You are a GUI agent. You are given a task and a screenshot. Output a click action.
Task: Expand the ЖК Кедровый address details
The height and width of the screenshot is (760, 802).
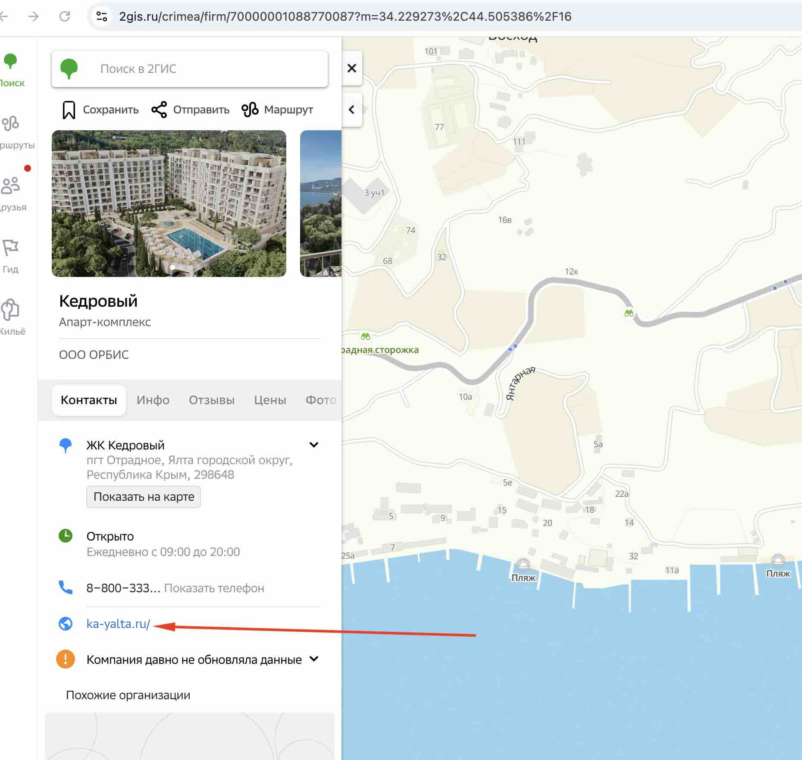coord(314,445)
